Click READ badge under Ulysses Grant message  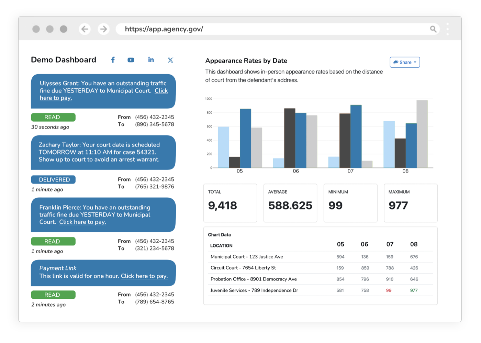pyautogui.click(x=53, y=117)
